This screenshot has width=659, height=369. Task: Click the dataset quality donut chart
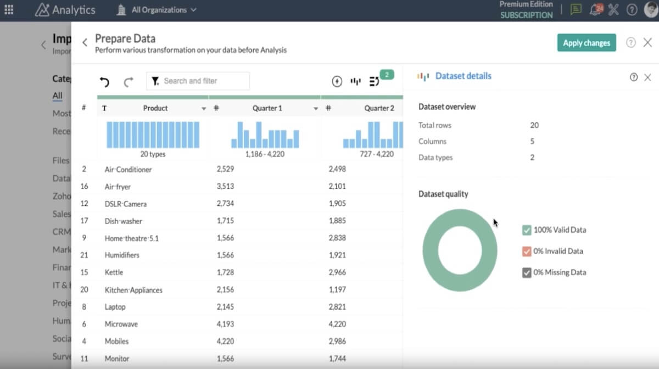(x=460, y=250)
